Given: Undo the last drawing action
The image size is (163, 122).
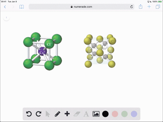Looking at the screenshot, I should coord(29,114).
